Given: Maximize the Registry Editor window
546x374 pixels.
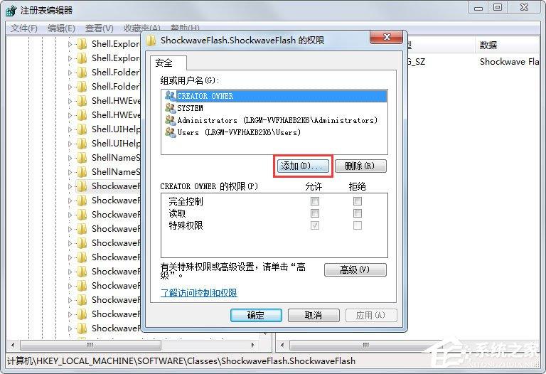Looking at the screenshot, I should pyautogui.click(x=498, y=7).
